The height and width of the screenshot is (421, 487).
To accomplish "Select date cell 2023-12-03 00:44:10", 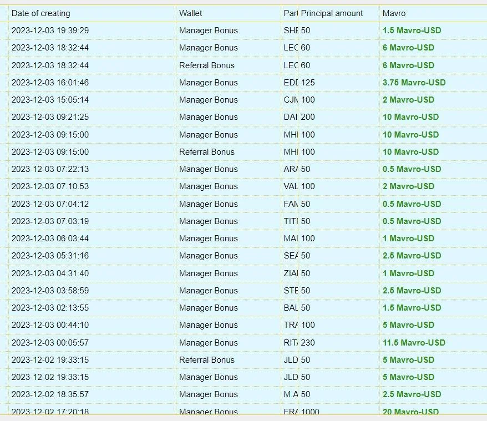I will click(50, 324).
